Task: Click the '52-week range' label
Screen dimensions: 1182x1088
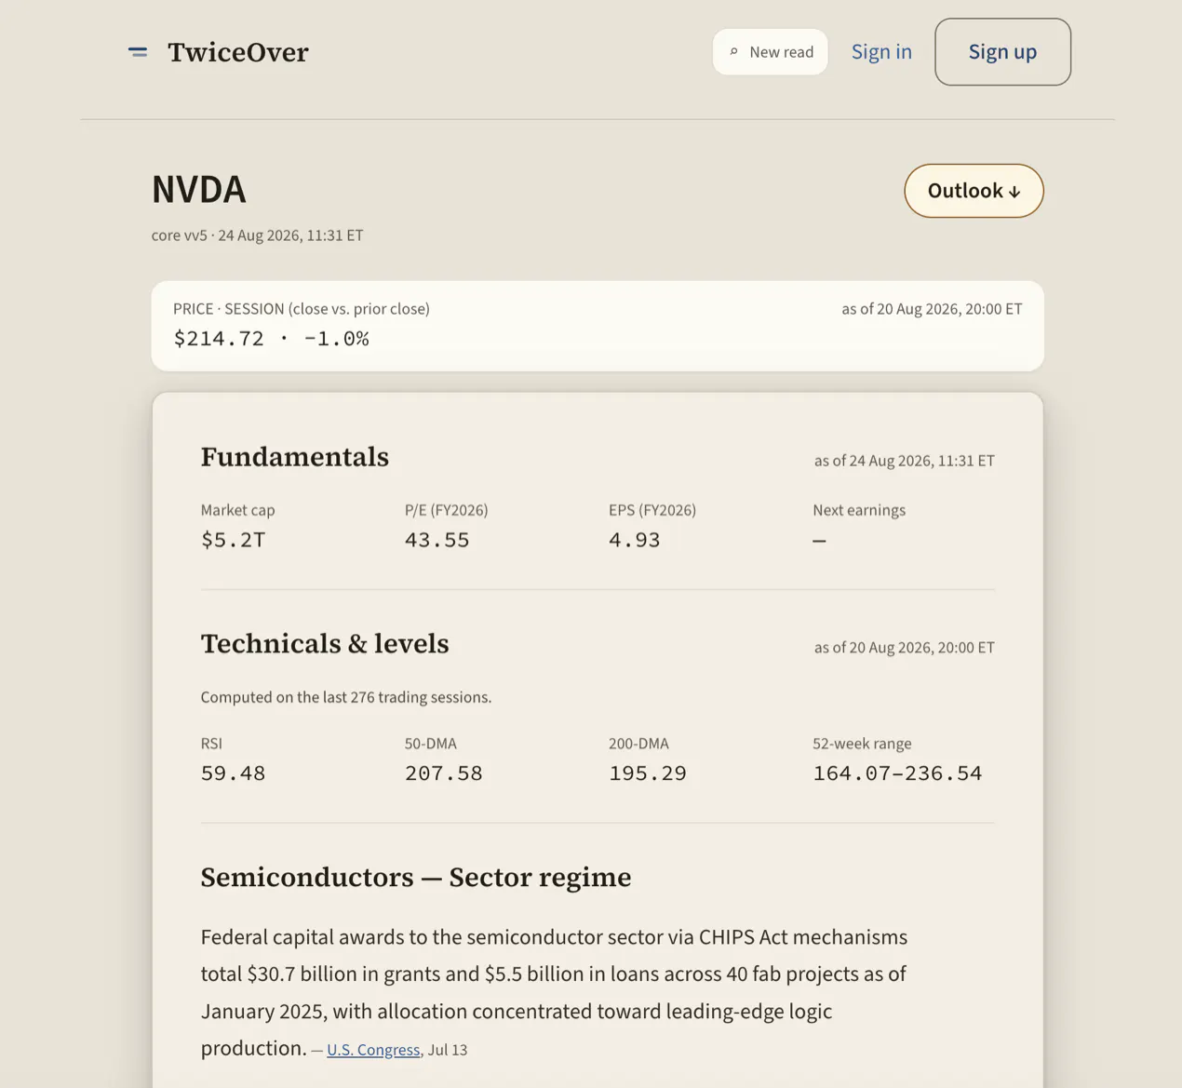Action: point(862,744)
